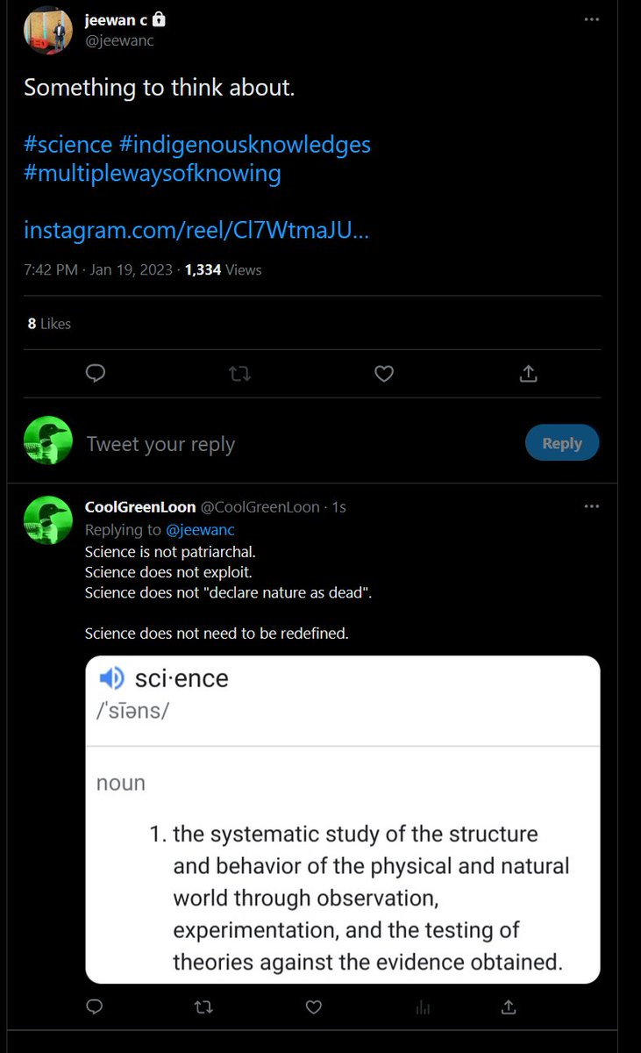Open more options on jeewan c's tweet

[592, 19]
